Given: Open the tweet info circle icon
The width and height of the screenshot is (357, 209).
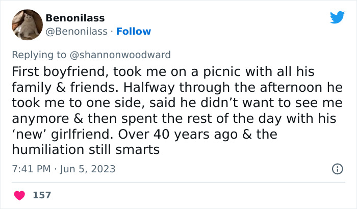Looking at the screenshot, I should (x=337, y=169).
